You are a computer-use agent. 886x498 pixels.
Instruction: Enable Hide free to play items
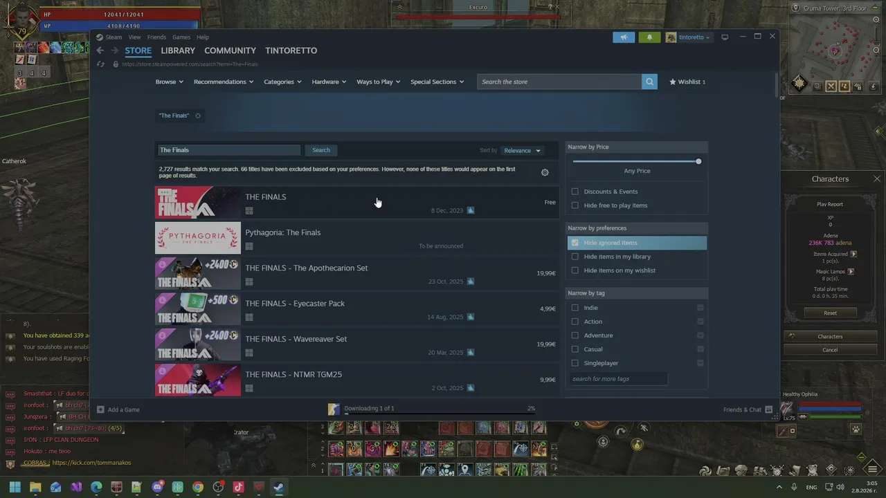[575, 205]
